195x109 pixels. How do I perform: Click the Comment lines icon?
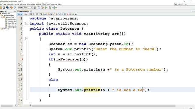[73, 14]
